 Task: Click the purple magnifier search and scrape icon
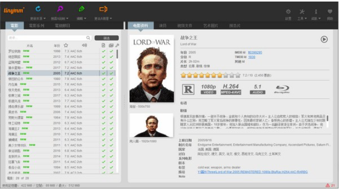pos(60,9)
